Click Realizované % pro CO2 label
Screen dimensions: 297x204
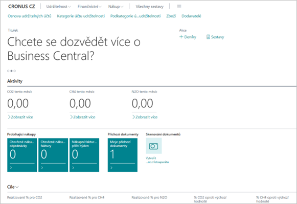pos(25,197)
